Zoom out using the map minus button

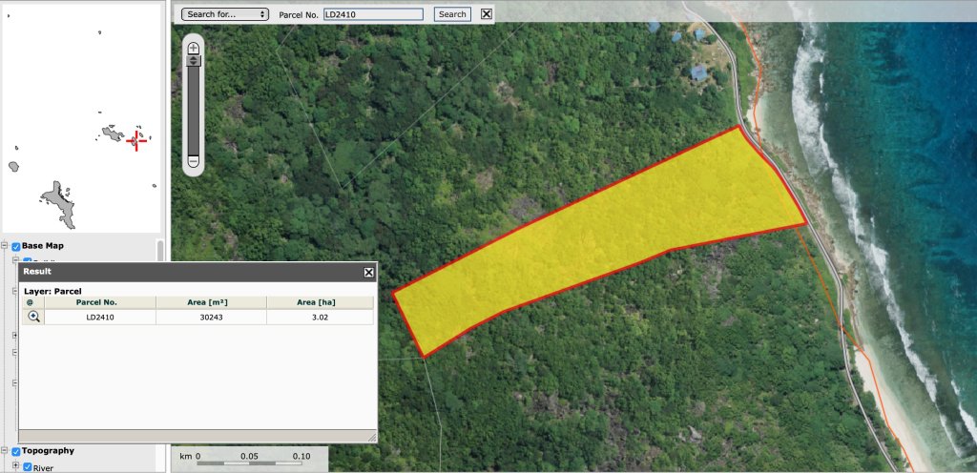(x=193, y=161)
